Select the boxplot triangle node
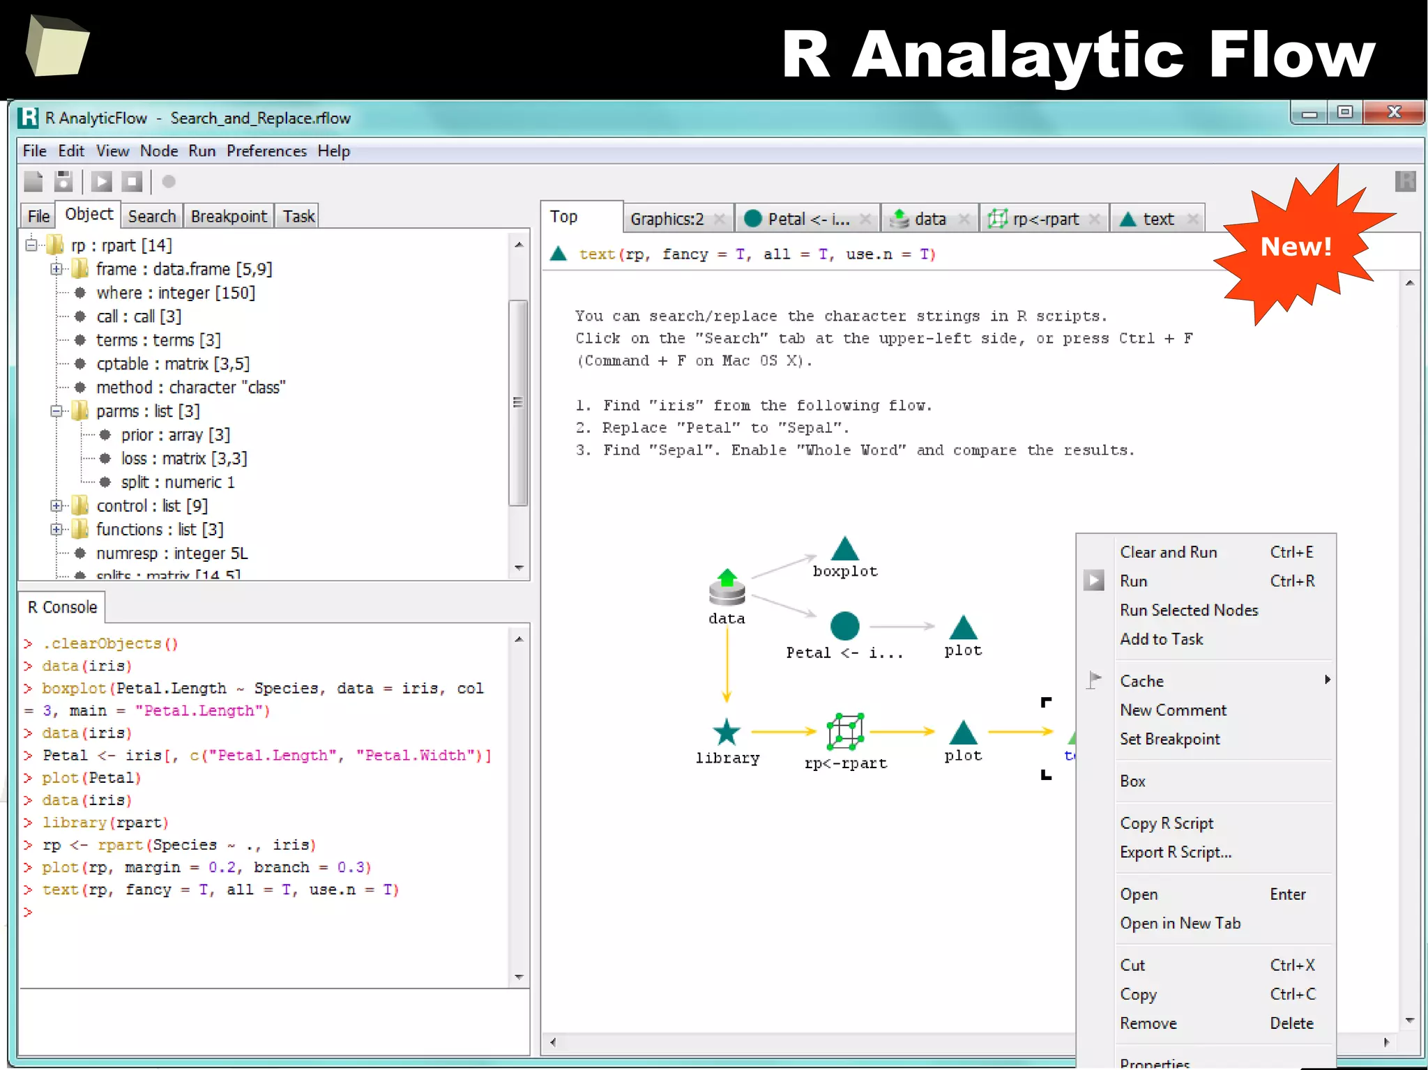This screenshot has width=1428, height=1070. (x=845, y=558)
